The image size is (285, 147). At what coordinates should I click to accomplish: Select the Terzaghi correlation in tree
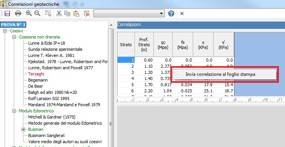tap(36, 74)
